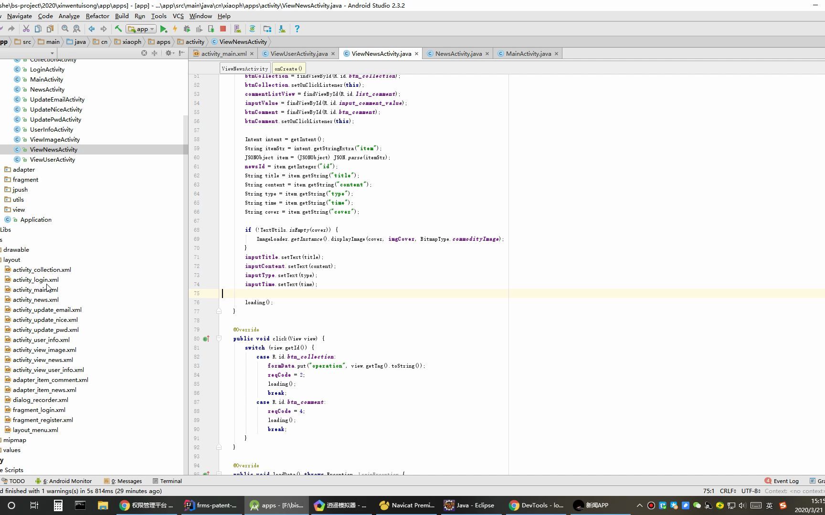The image size is (825, 515).
Task: Select UpdatePwdActivity class in tree
Action: coord(55,120)
